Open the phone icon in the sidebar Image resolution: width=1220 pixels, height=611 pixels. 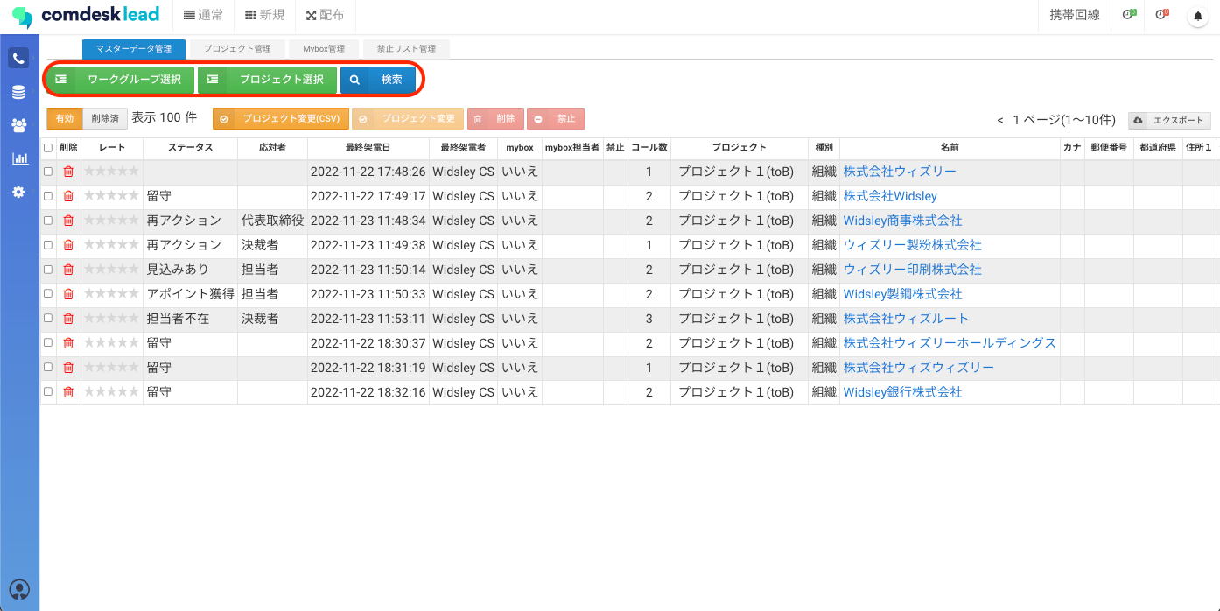18,59
